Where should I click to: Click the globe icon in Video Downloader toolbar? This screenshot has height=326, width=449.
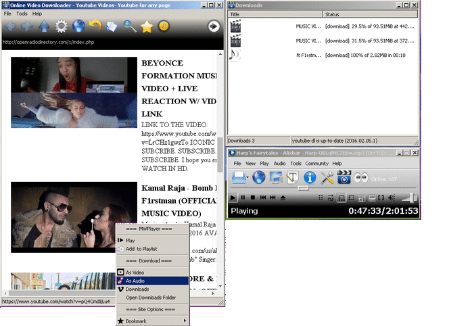78,26
